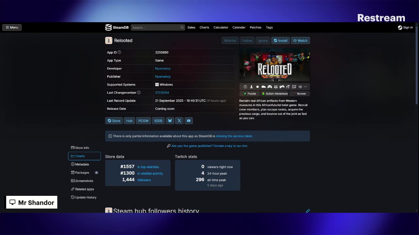Open the X social link

(179, 121)
